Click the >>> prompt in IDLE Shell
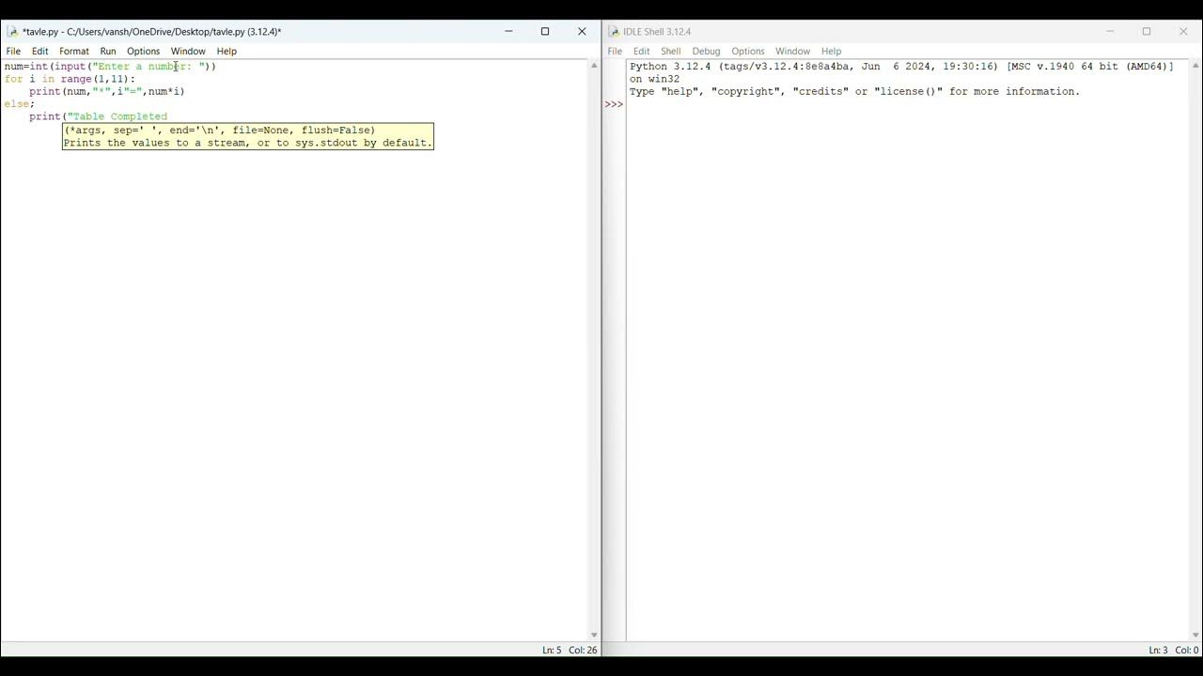 coord(614,104)
